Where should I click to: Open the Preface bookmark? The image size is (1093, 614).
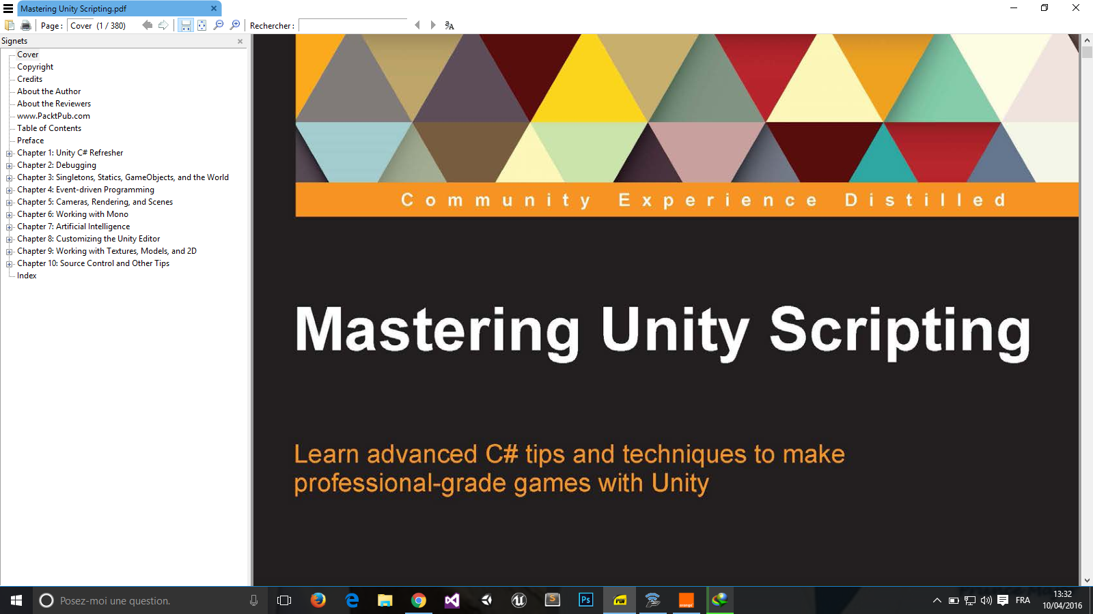point(30,141)
